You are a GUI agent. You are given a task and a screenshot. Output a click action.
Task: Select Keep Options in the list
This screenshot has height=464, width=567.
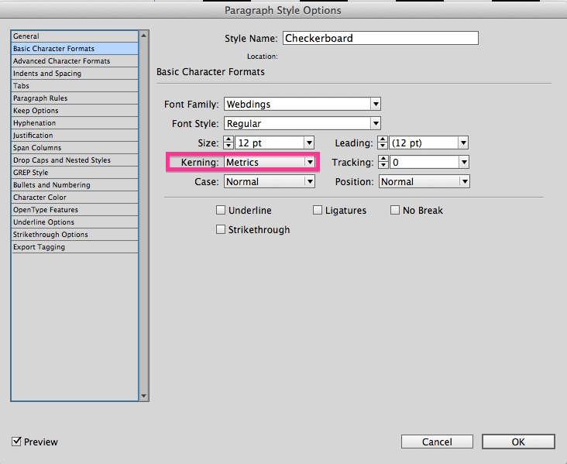click(x=75, y=110)
